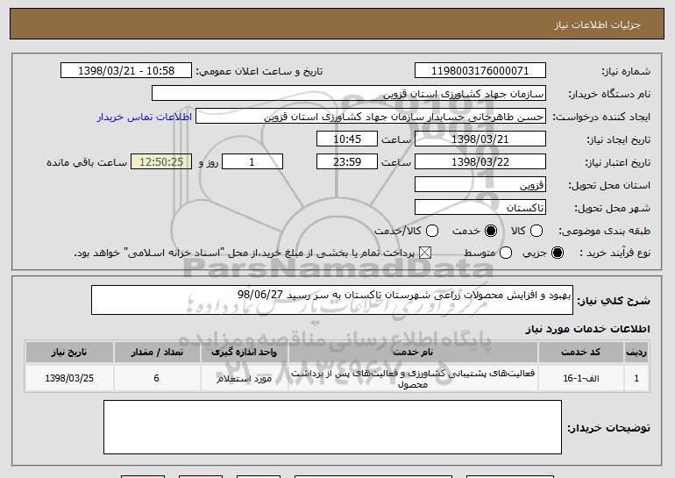The height and width of the screenshot is (478, 675).
Task: Click the buyer notes text area
Action: (332, 427)
